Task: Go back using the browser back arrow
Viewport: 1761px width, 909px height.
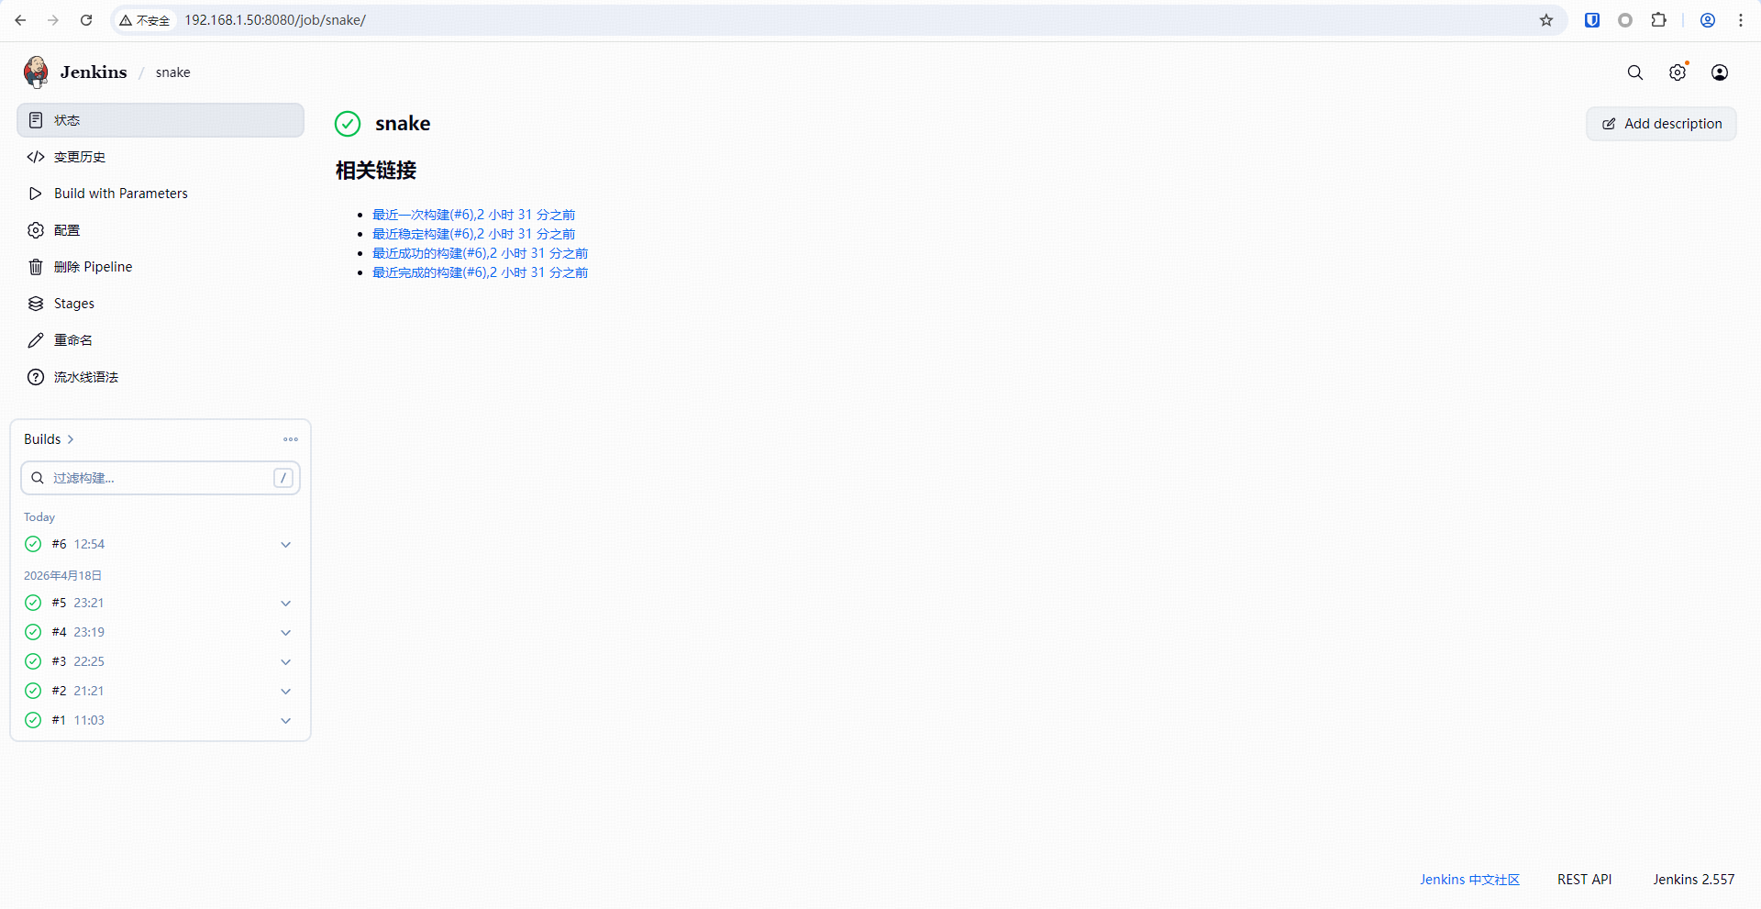Action: pyautogui.click(x=20, y=20)
